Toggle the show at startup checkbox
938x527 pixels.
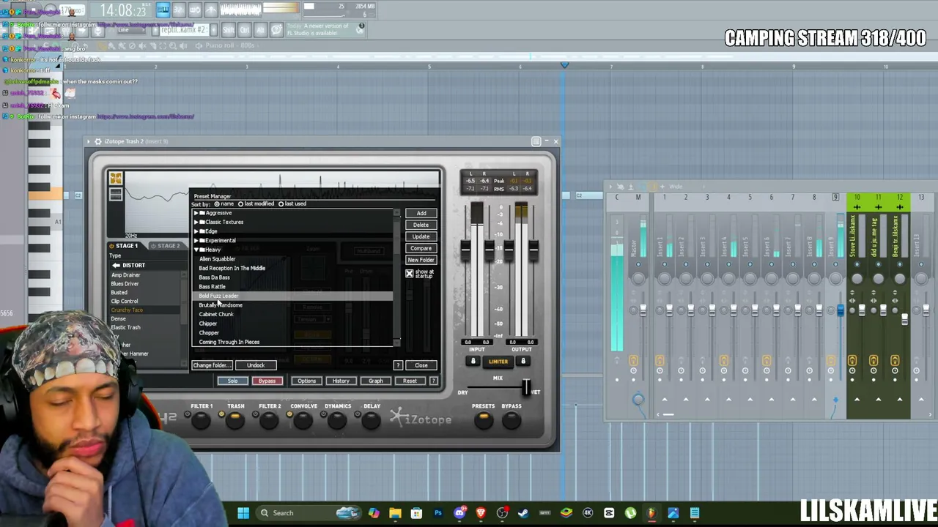[x=410, y=274]
